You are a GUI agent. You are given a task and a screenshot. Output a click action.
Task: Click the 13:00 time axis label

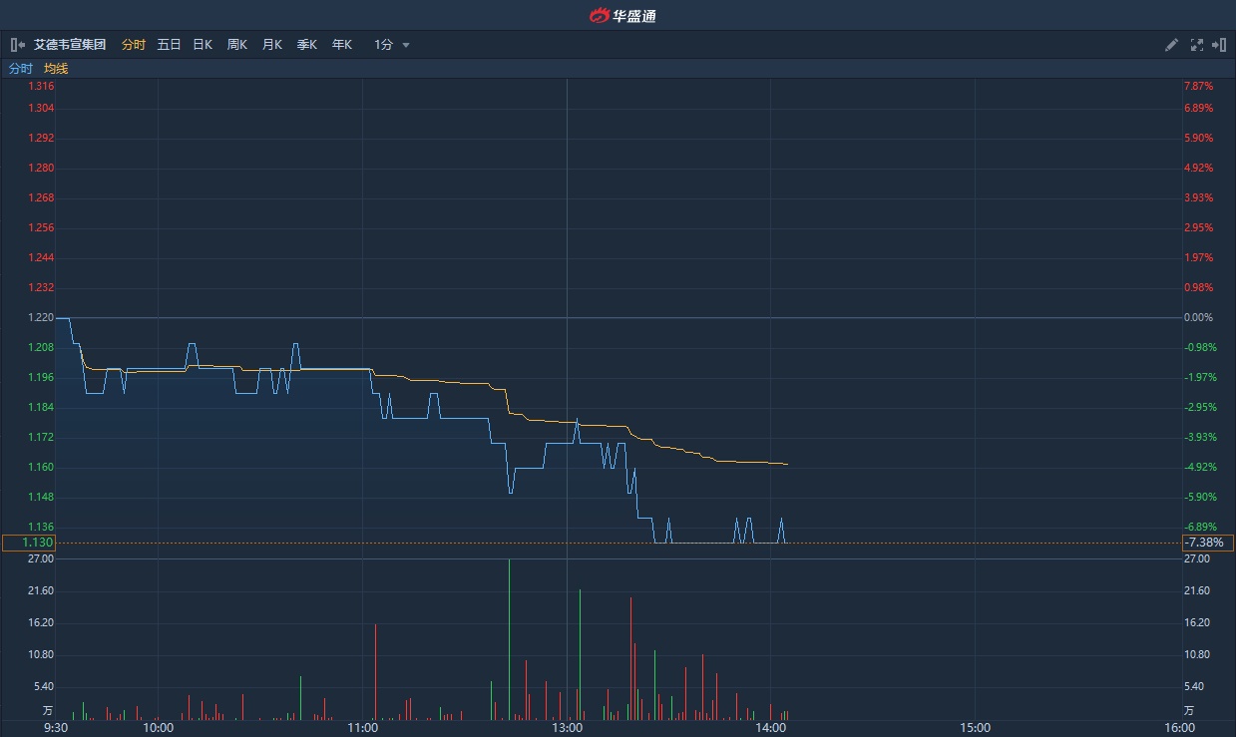coord(567,728)
